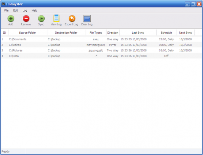Viewport: 203px width, 155px height.
Task: Maximize the FileMyster window
Action: (193, 4)
